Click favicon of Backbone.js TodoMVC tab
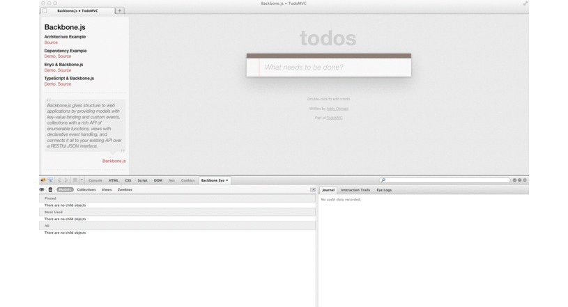 [x=45, y=11]
